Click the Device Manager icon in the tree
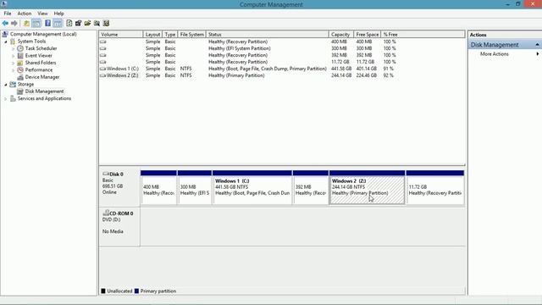The width and height of the screenshot is (542, 305). click(20, 77)
